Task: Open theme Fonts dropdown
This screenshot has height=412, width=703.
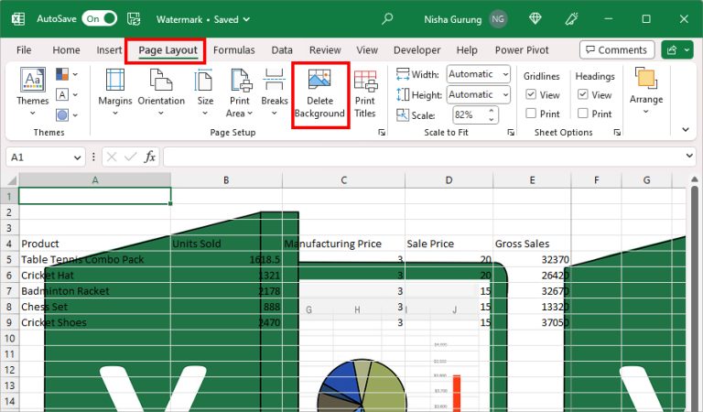Action: pyautogui.click(x=67, y=94)
